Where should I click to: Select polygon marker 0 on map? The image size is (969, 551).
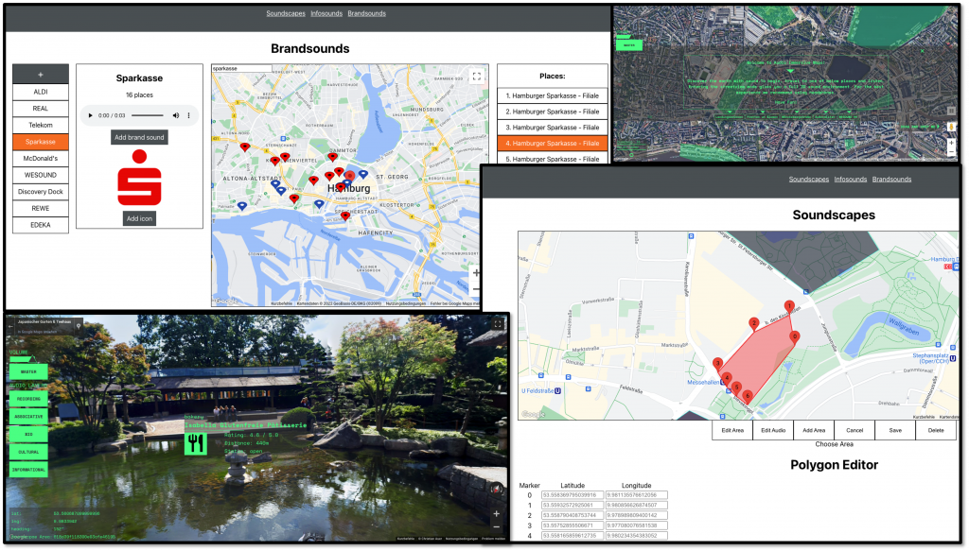point(795,336)
